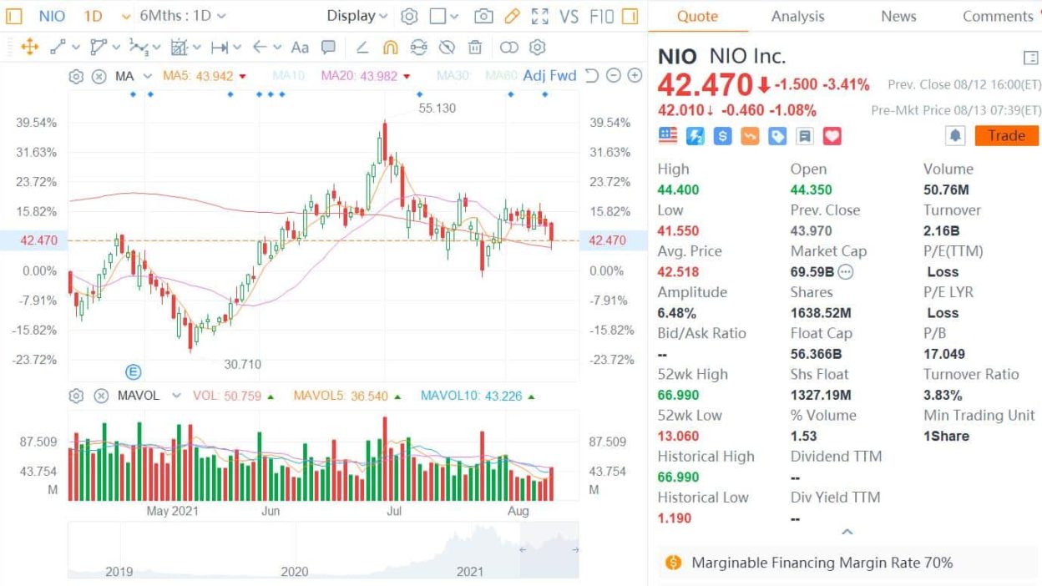Viewport: 1042px width, 586px height.
Task: Toggle the right sidebar panel icon
Action: click(x=630, y=16)
